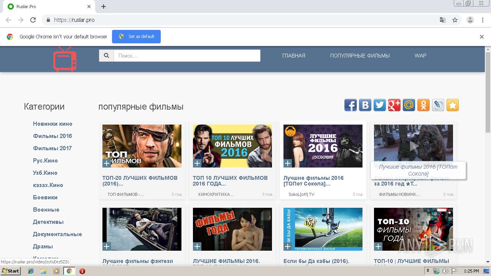Add Лучшие фильмы фэнтези video plus icon
The width and height of the screenshot is (491, 276).
coord(107,246)
